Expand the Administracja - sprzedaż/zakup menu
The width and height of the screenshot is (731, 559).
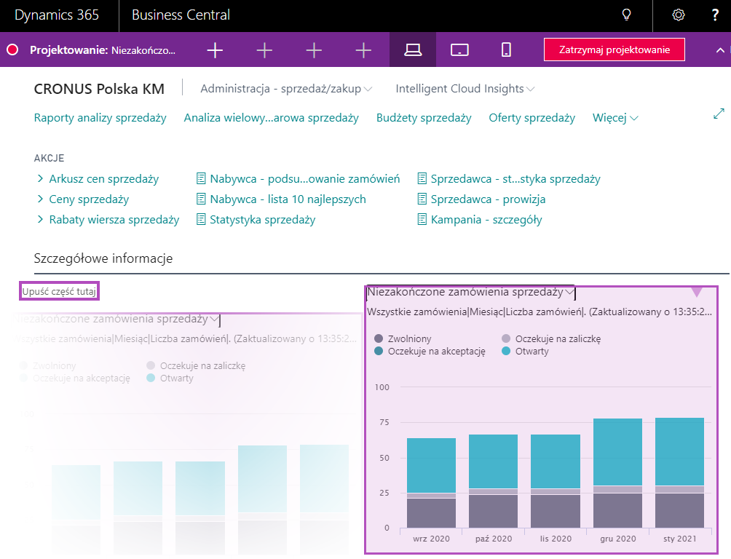pos(286,89)
